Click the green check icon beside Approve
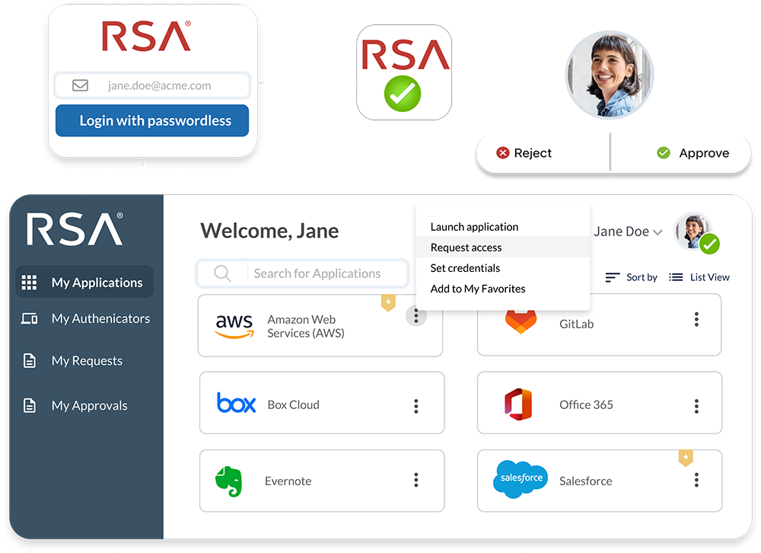Image resolution: width=761 pixels, height=553 pixels. (664, 153)
